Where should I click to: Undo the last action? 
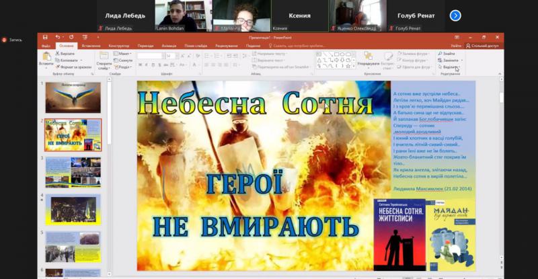click(x=58, y=37)
